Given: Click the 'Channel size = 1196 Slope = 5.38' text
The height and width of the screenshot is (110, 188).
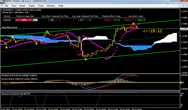Looking at the screenshot, I should coord(15,12).
